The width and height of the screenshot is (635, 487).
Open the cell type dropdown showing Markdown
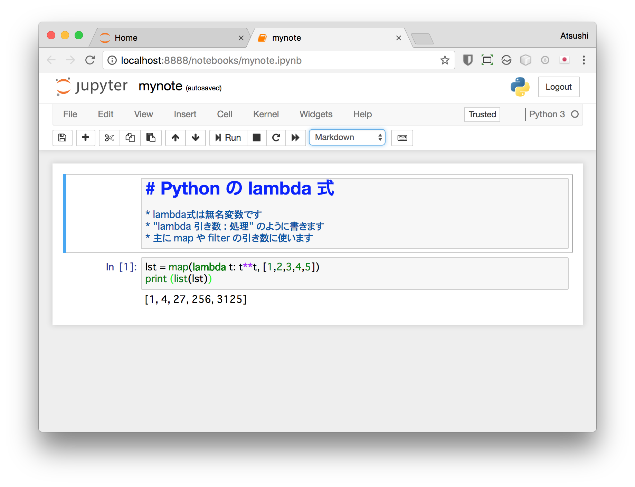coord(347,137)
